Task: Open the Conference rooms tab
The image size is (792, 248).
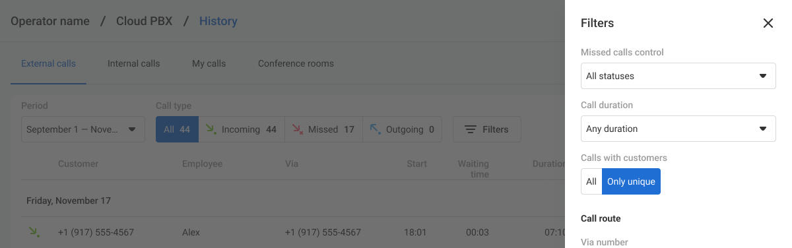Action: [296, 64]
